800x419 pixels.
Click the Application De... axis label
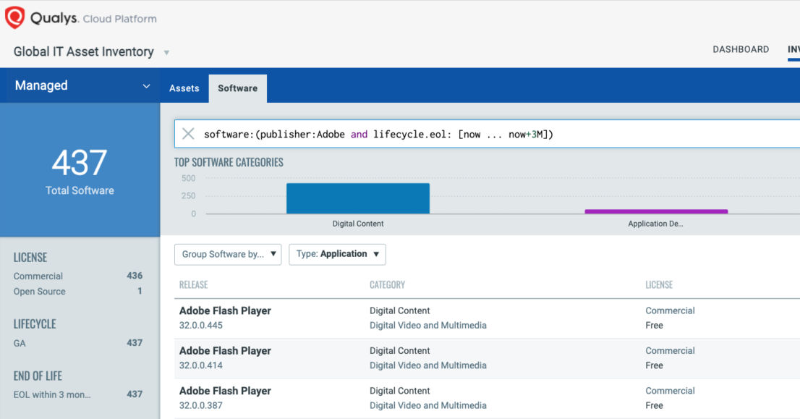point(655,224)
